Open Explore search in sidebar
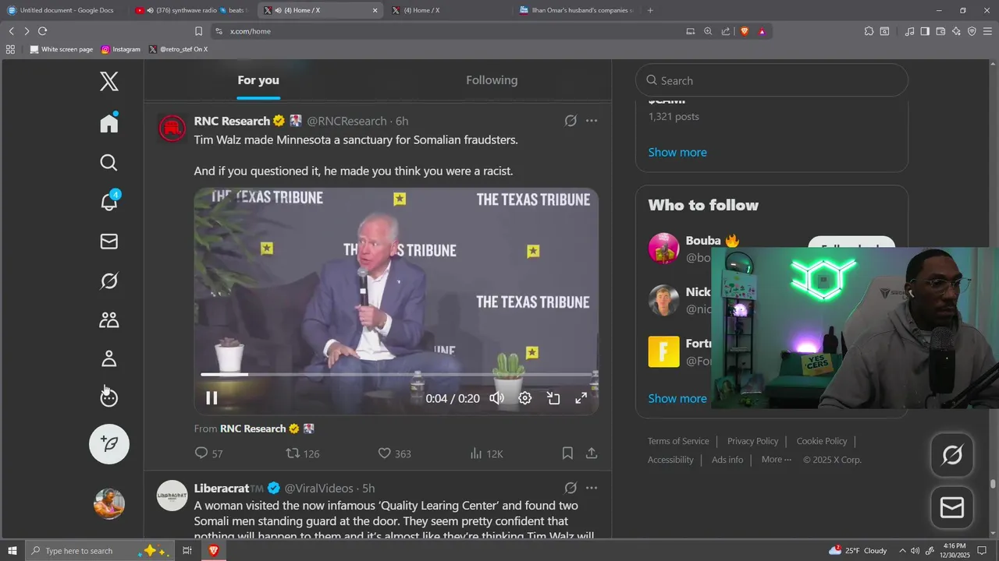Screen dimensions: 999x561 [109, 162]
